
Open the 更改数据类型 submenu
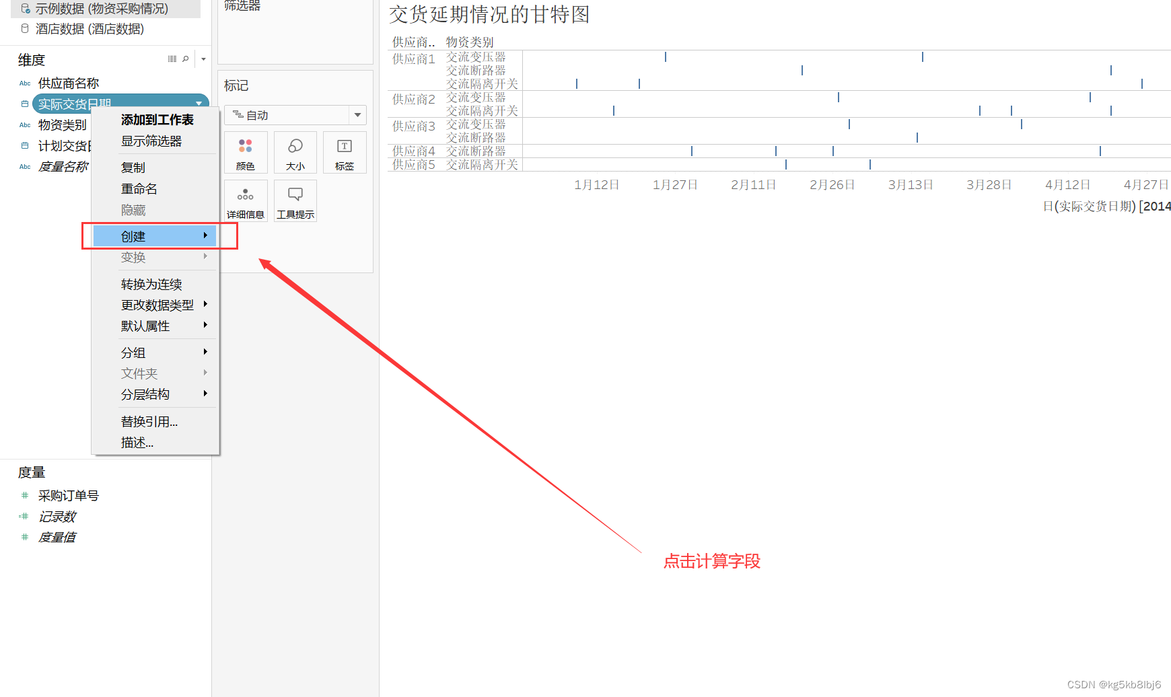(155, 305)
